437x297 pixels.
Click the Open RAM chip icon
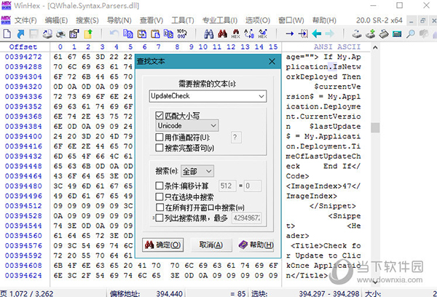coord(384,34)
